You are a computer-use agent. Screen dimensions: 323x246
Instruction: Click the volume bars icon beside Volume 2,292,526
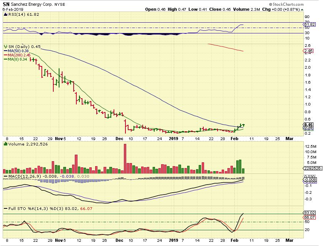(5, 144)
